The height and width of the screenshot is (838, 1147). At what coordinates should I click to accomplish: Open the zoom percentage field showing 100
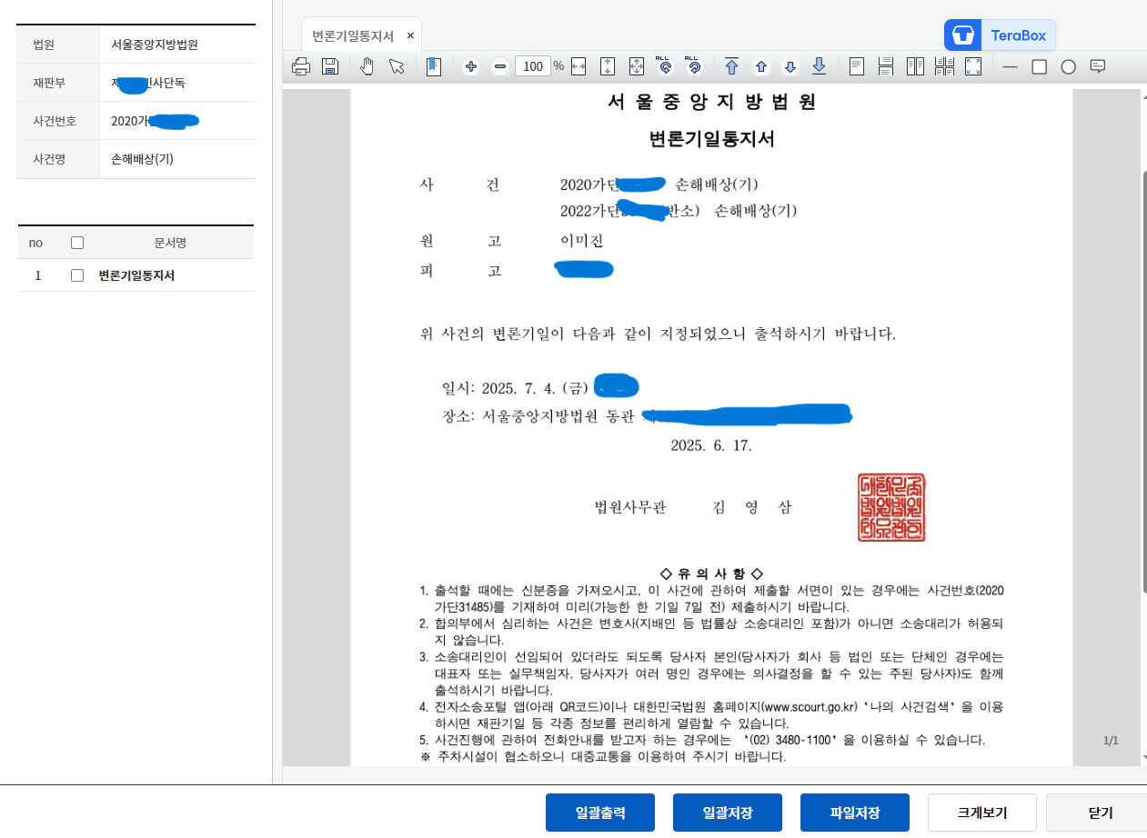(533, 65)
